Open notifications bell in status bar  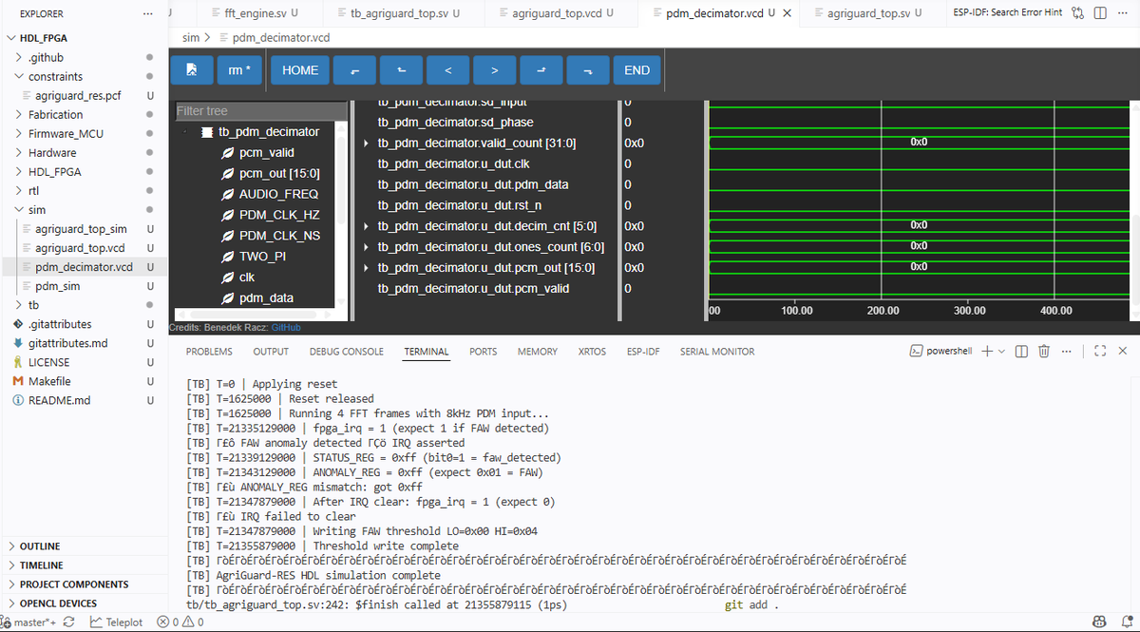tap(1127, 622)
